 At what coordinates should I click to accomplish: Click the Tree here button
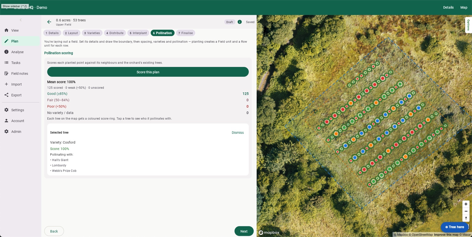(455, 227)
